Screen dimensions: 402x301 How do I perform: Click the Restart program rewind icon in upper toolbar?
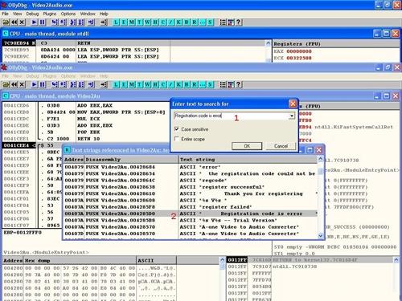tap(14, 22)
